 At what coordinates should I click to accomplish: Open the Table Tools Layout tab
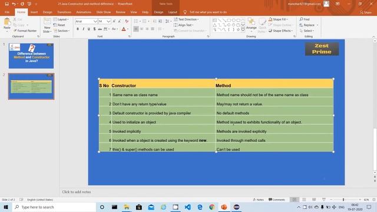click(173, 12)
